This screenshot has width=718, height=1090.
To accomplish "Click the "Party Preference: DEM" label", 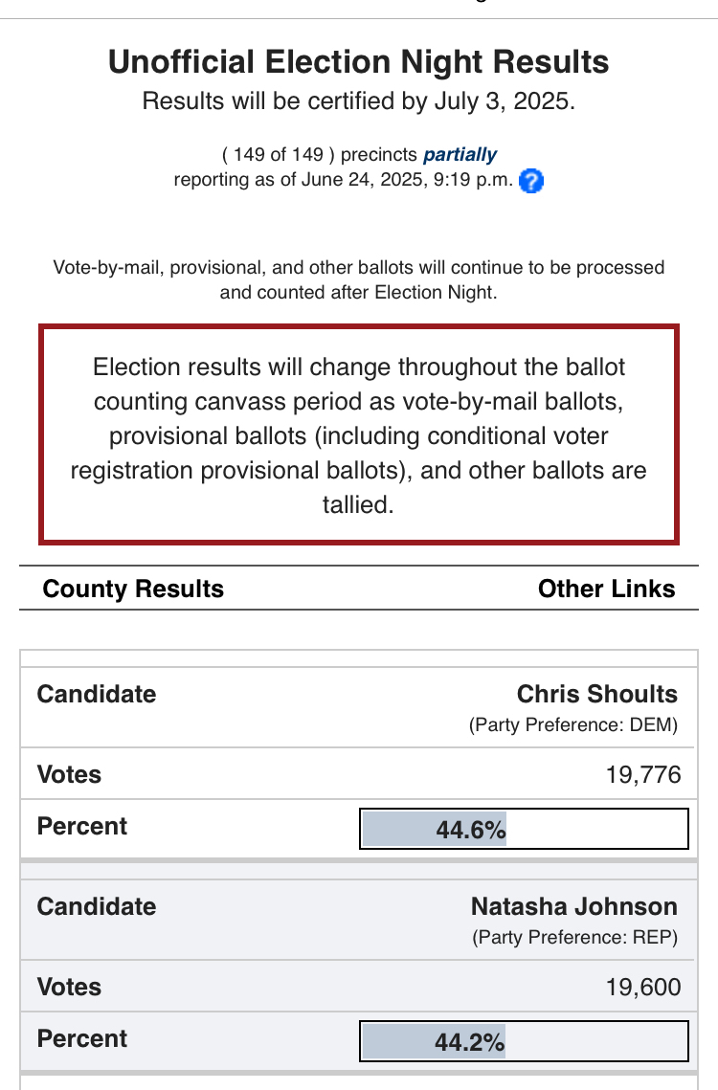I will 572,725.
